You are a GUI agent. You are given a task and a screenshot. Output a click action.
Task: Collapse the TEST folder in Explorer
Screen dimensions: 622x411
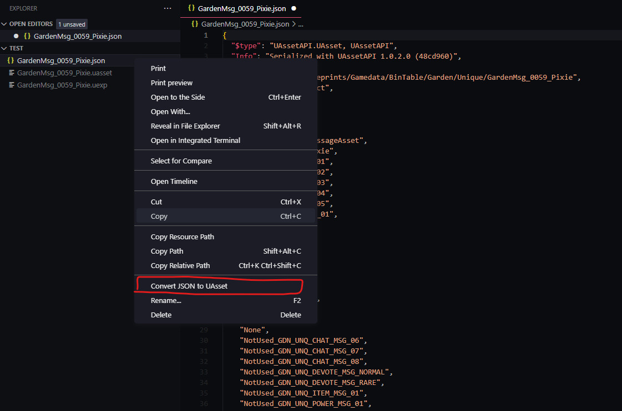pyautogui.click(x=4, y=48)
